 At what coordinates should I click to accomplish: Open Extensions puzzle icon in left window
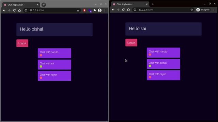[95, 11]
